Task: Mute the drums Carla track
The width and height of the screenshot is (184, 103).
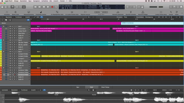Action: 10,29
